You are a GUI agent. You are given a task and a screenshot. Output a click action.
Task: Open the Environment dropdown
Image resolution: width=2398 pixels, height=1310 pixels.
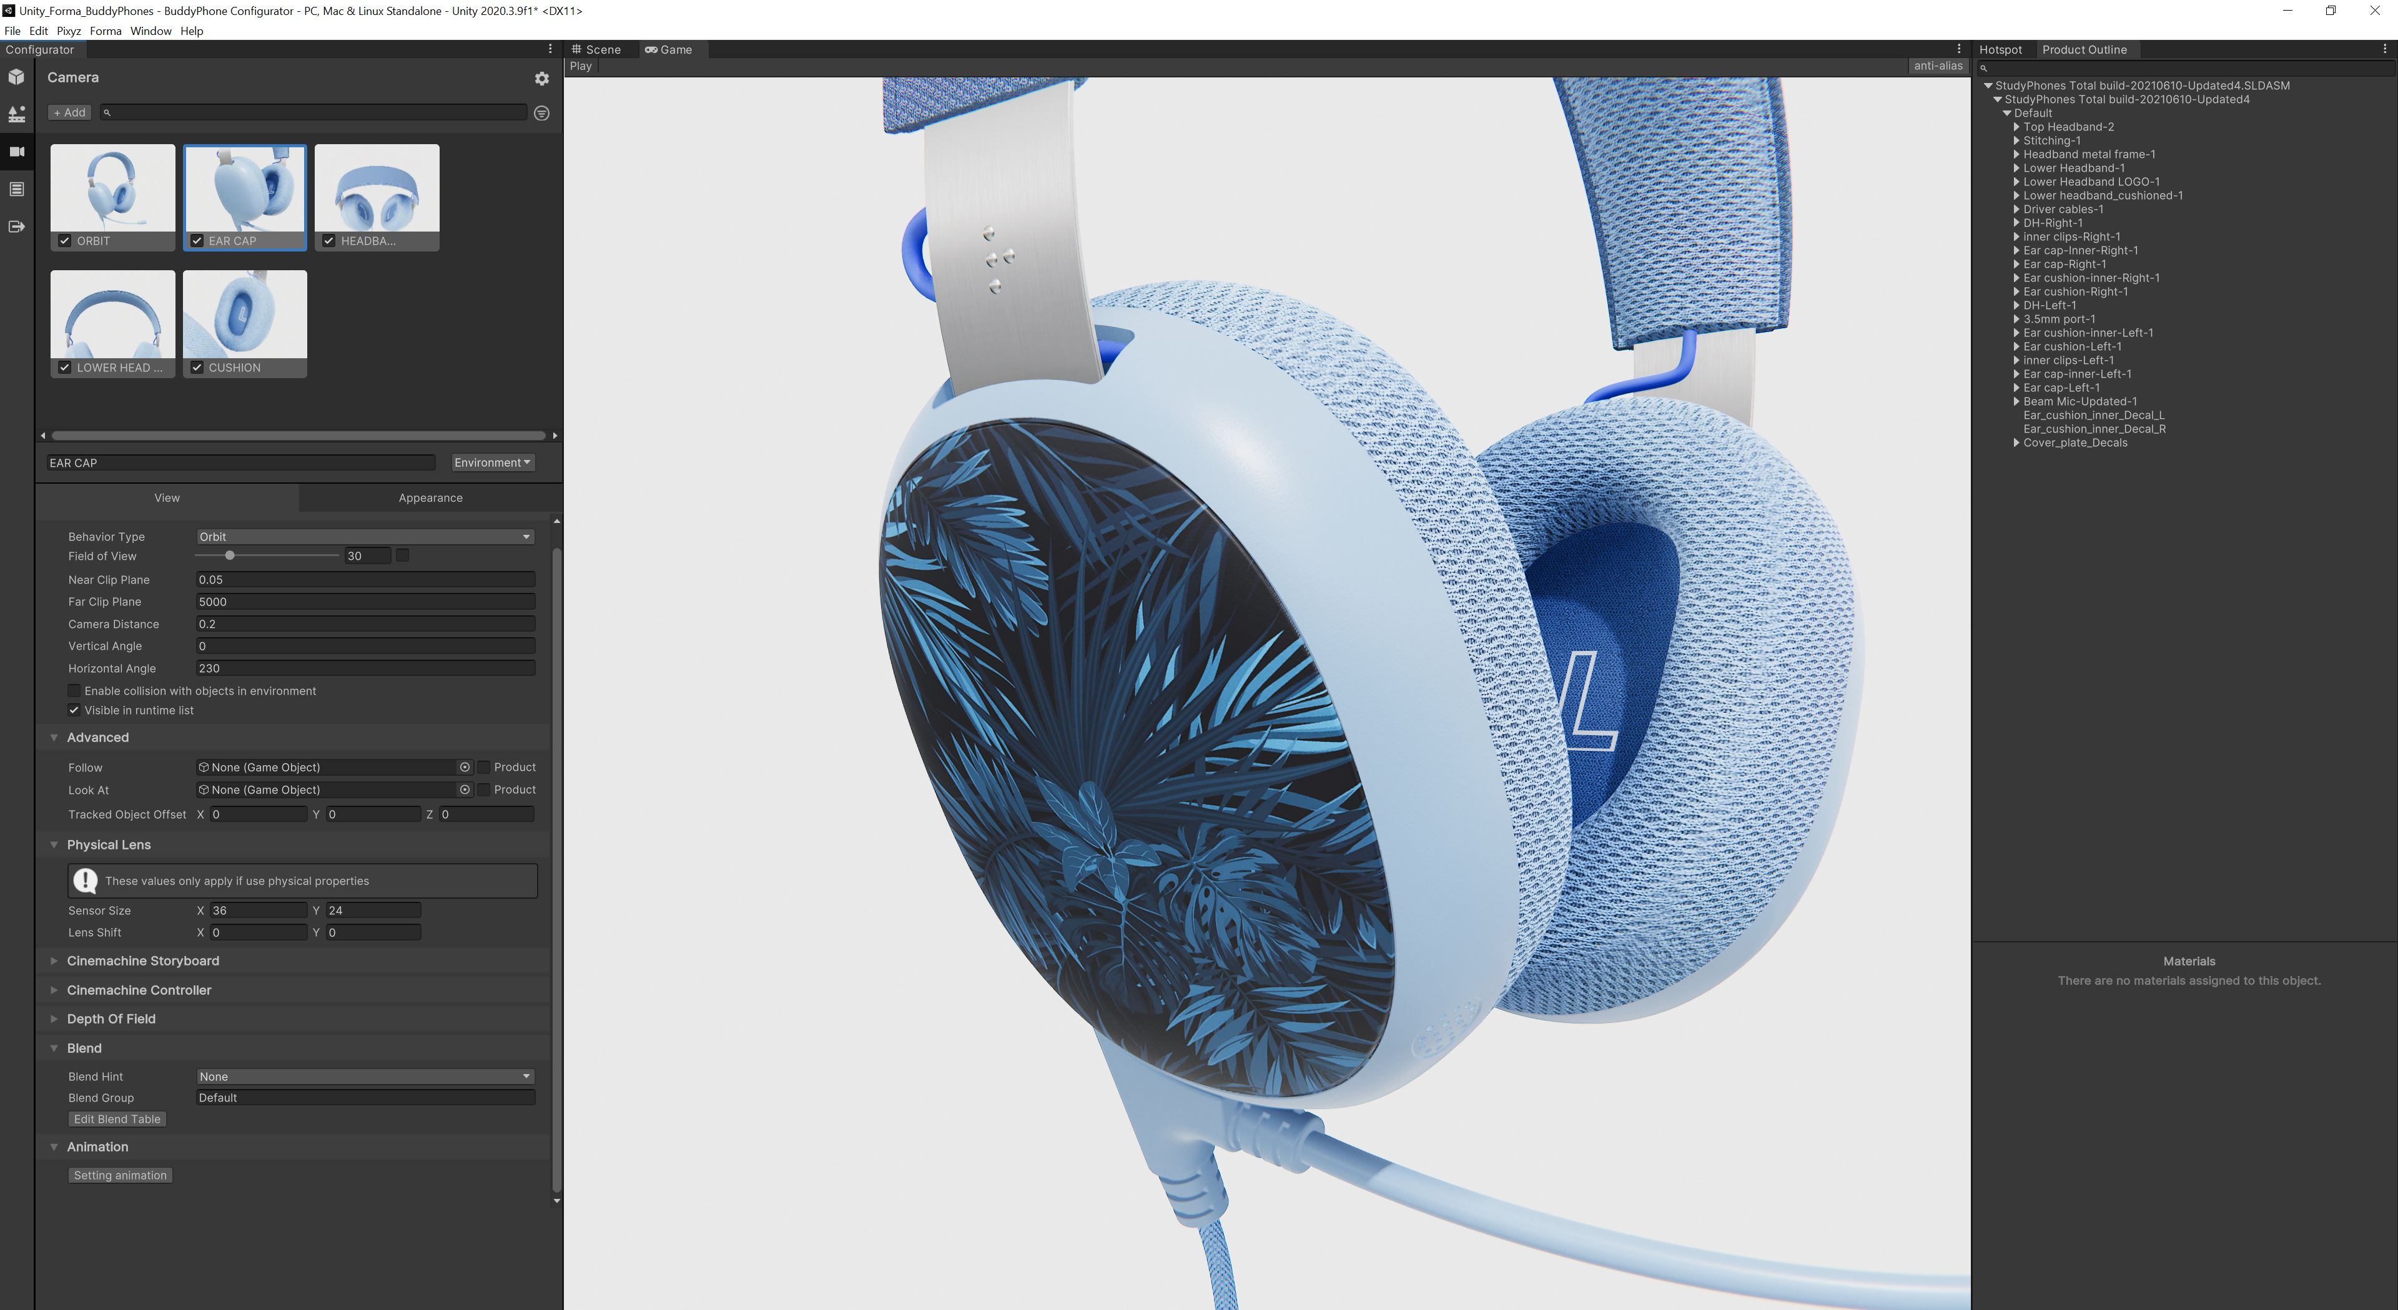[493, 462]
